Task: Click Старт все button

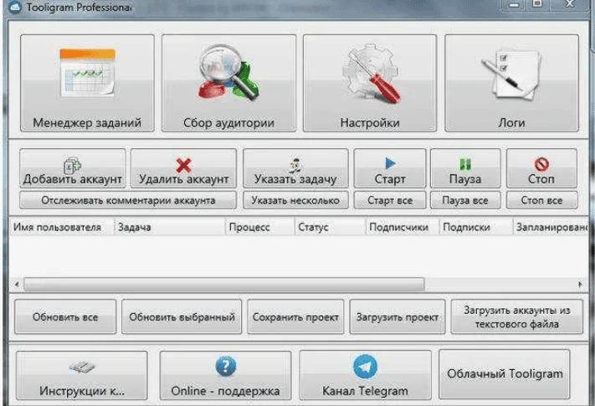Action: click(390, 200)
